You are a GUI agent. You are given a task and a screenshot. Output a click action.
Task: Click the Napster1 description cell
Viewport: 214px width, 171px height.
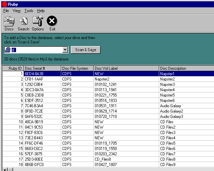187,74
